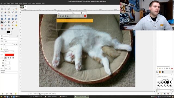Select the Flip tool
The height and width of the screenshot is (98, 174).
(x=13, y=19)
